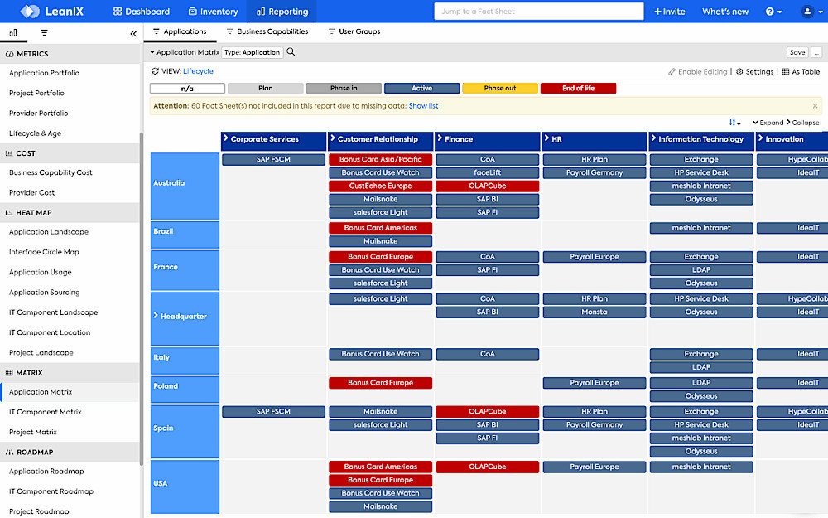Expand the Information Technology column

(x=654, y=138)
